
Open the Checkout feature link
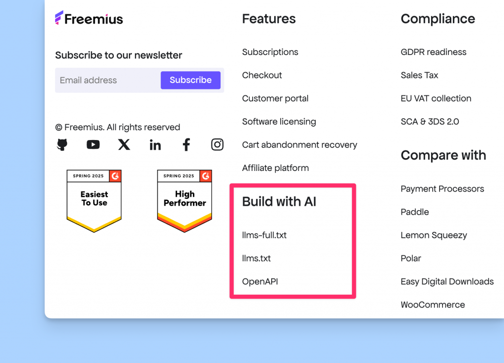262,75
